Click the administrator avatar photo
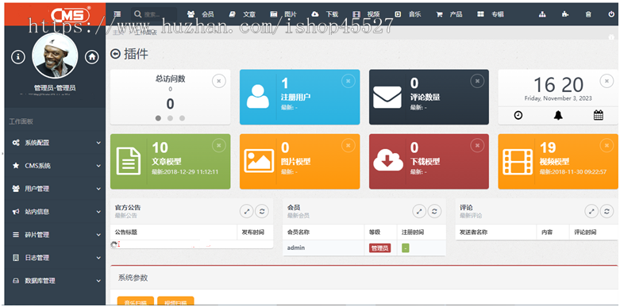Screen dimensions: 620x307 pyautogui.click(x=55, y=56)
